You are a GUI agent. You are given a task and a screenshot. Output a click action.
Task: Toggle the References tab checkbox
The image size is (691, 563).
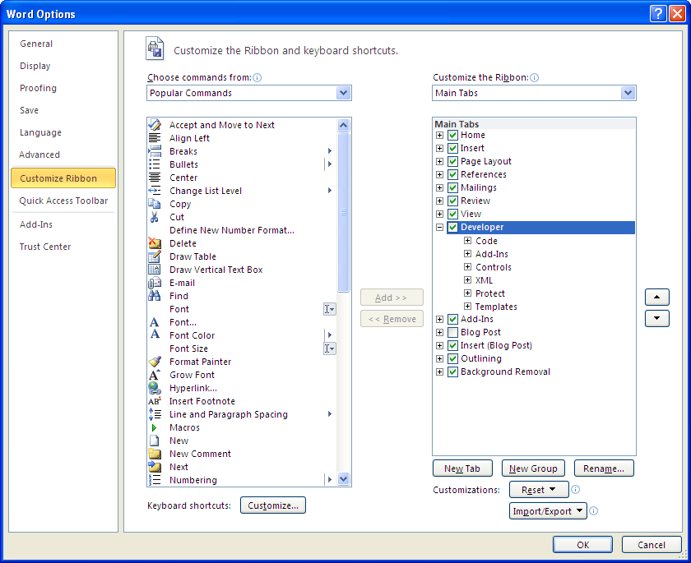click(x=452, y=174)
